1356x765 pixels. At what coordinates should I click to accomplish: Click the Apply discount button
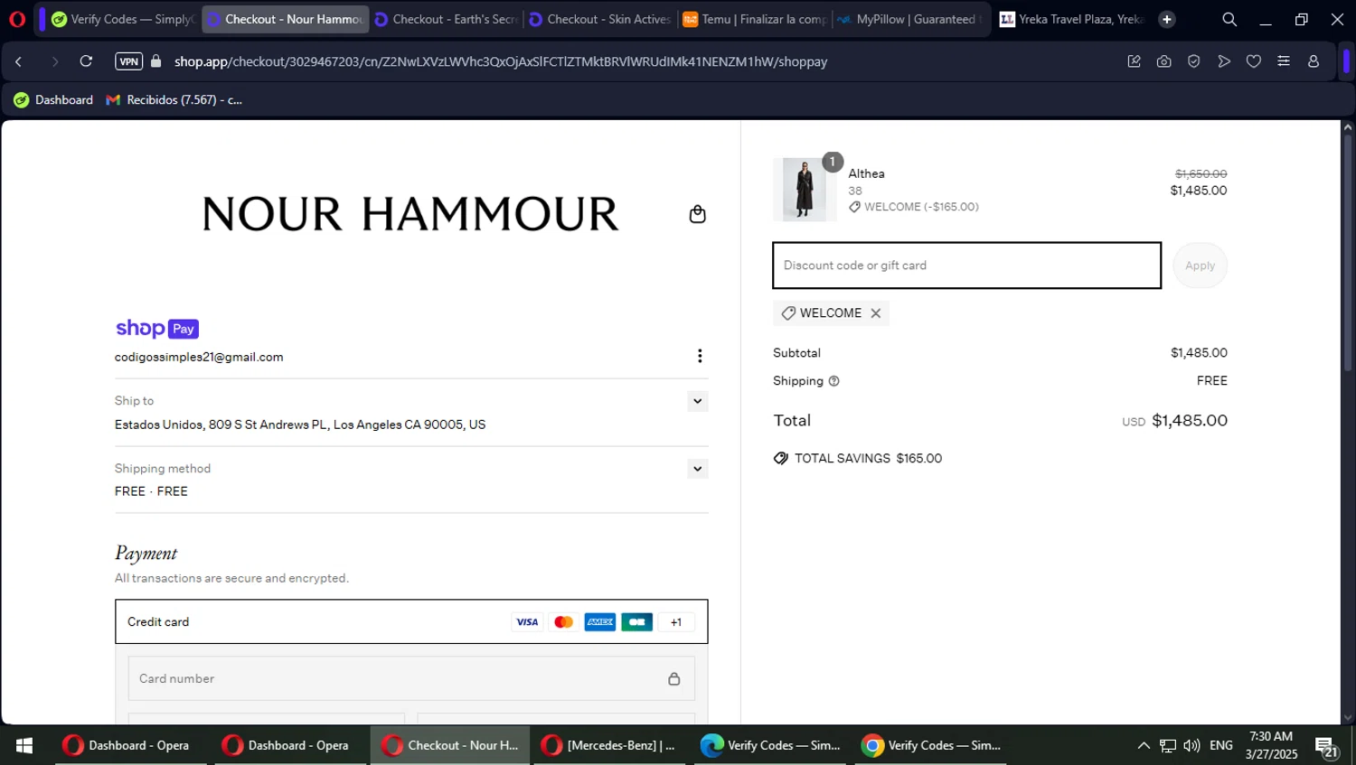coord(1200,266)
